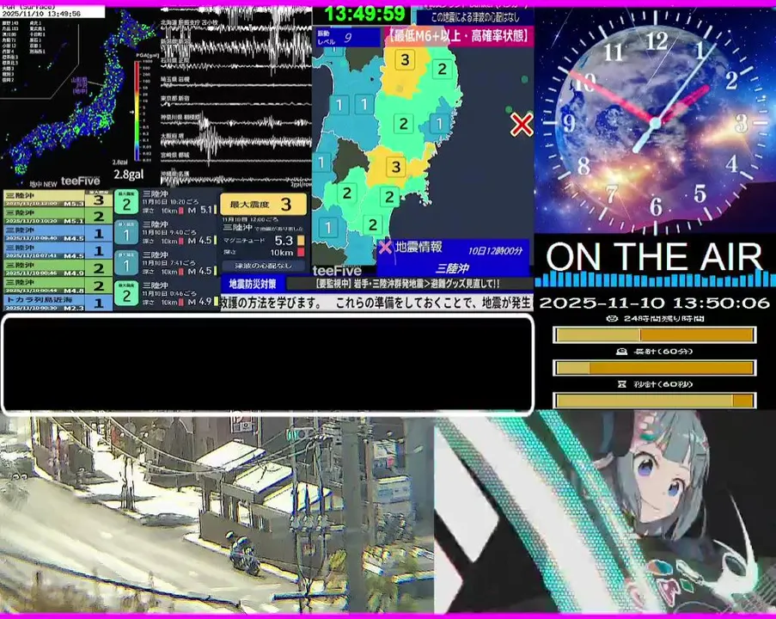Open the anime character video panel

605,512
